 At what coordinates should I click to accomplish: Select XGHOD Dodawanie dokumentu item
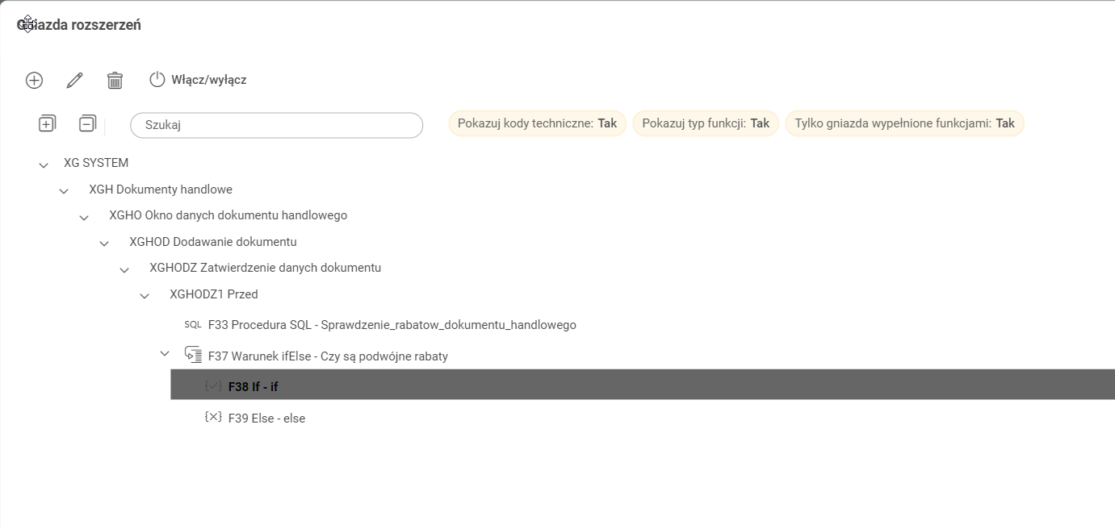pos(213,242)
